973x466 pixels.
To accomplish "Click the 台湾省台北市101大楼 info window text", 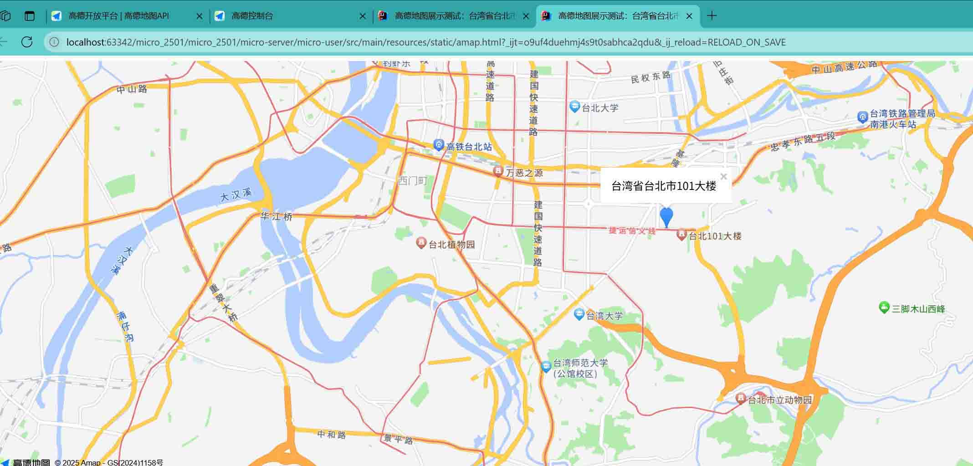I will point(664,186).
